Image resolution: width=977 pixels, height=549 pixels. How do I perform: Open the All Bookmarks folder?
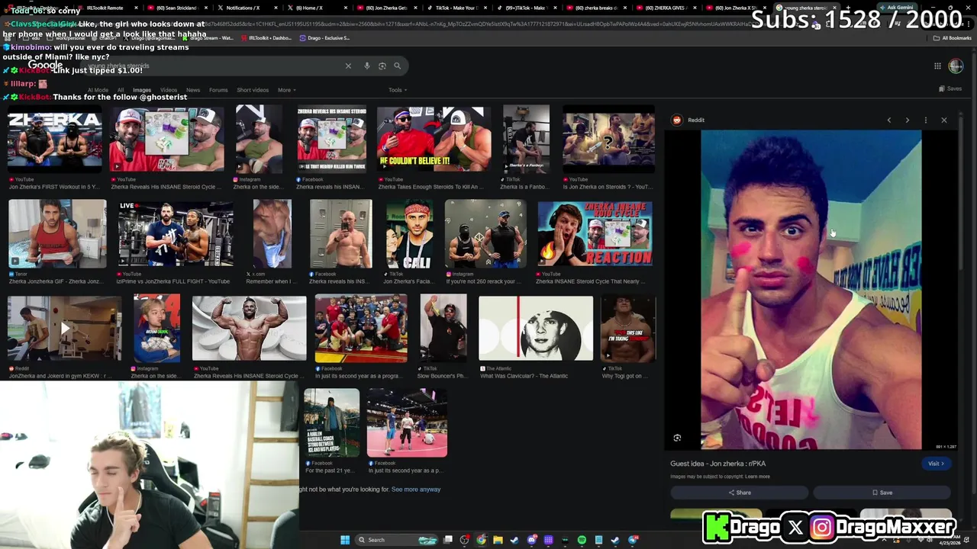point(953,38)
